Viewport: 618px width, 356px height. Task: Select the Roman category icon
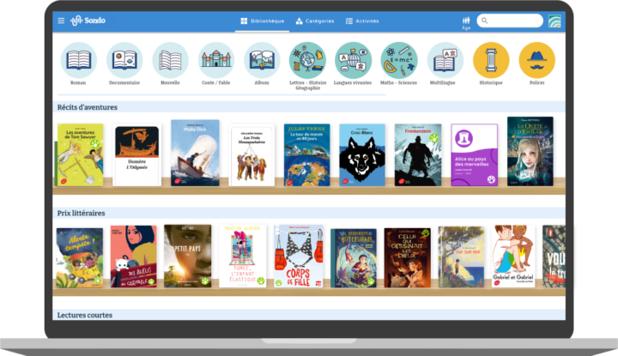coord(78,60)
